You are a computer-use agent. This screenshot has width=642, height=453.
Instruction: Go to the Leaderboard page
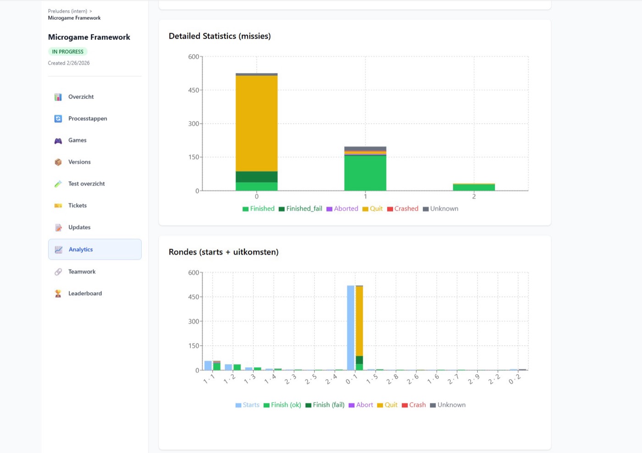pos(95,294)
